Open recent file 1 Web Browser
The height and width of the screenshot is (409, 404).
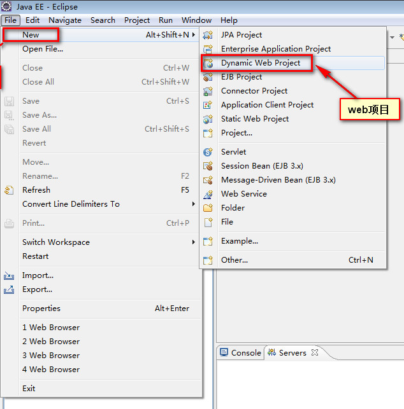[x=101, y=328]
